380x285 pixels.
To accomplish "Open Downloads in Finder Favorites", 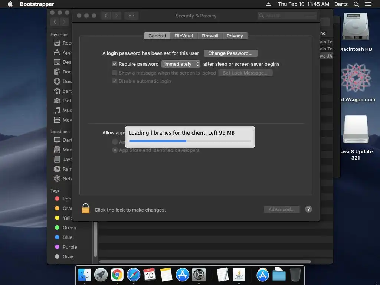I will tap(63, 81).
